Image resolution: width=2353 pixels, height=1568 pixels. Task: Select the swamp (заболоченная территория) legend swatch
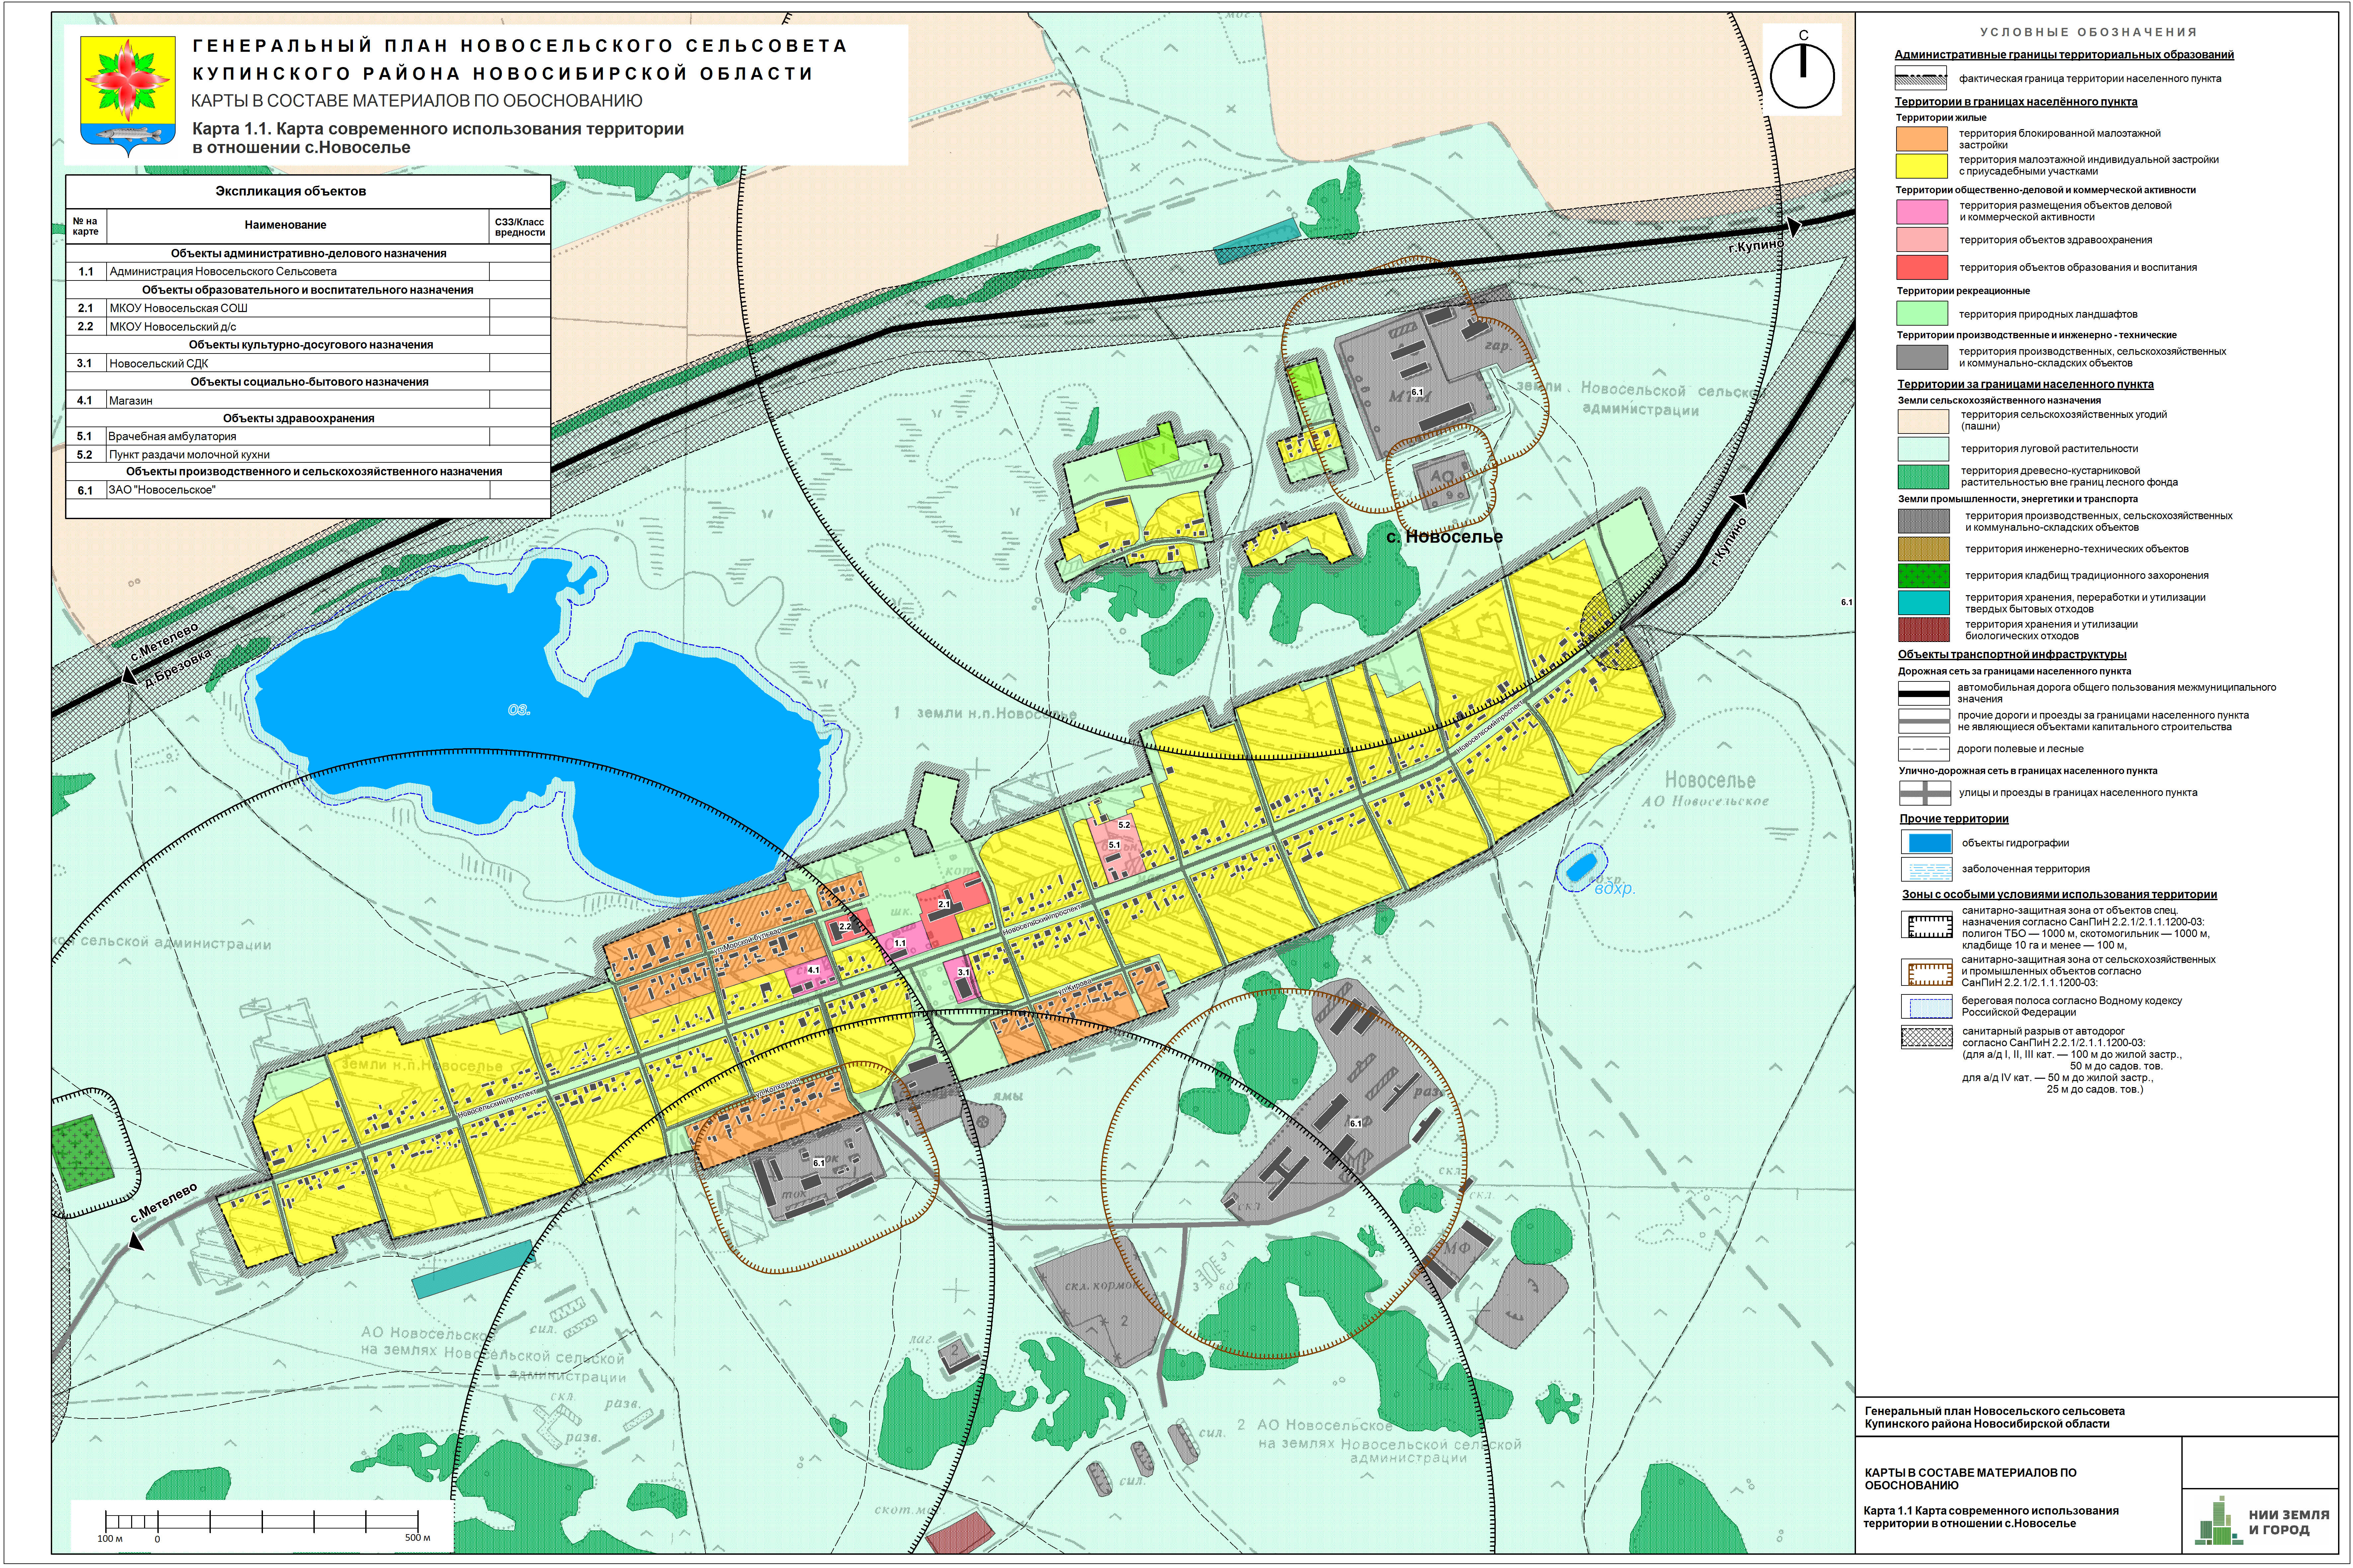[1926, 869]
